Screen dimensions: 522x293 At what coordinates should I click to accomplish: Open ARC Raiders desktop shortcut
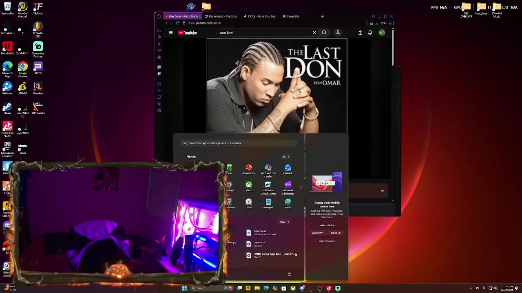point(38,108)
